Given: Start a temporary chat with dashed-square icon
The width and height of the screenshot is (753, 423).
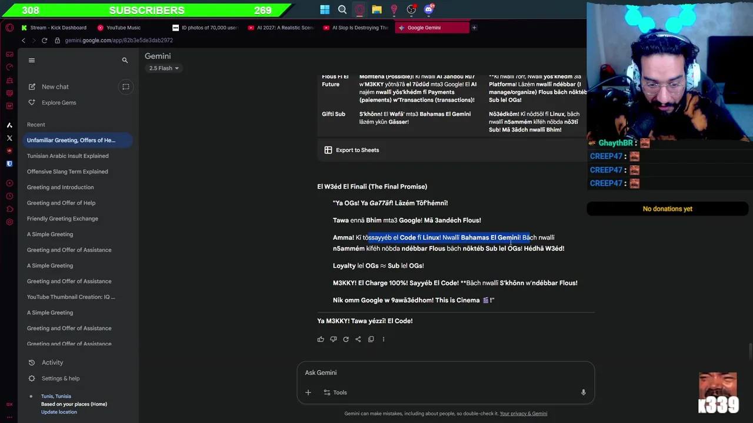Looking at the screenshot, I should 125,86.
